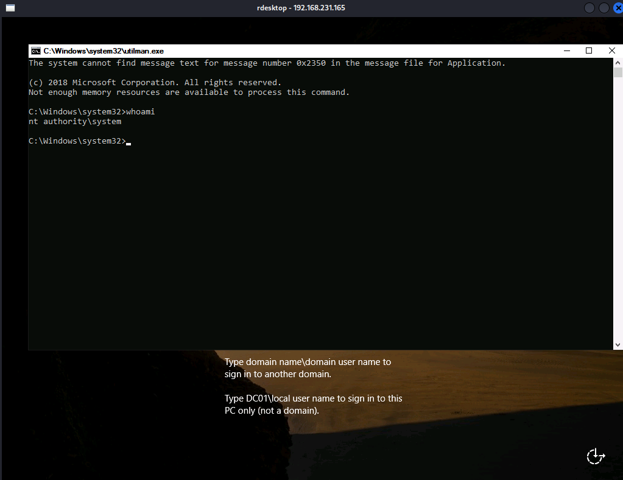Click the console vertical scrollbar thumb
623x480 pixels.
click(x=618, y=73)
